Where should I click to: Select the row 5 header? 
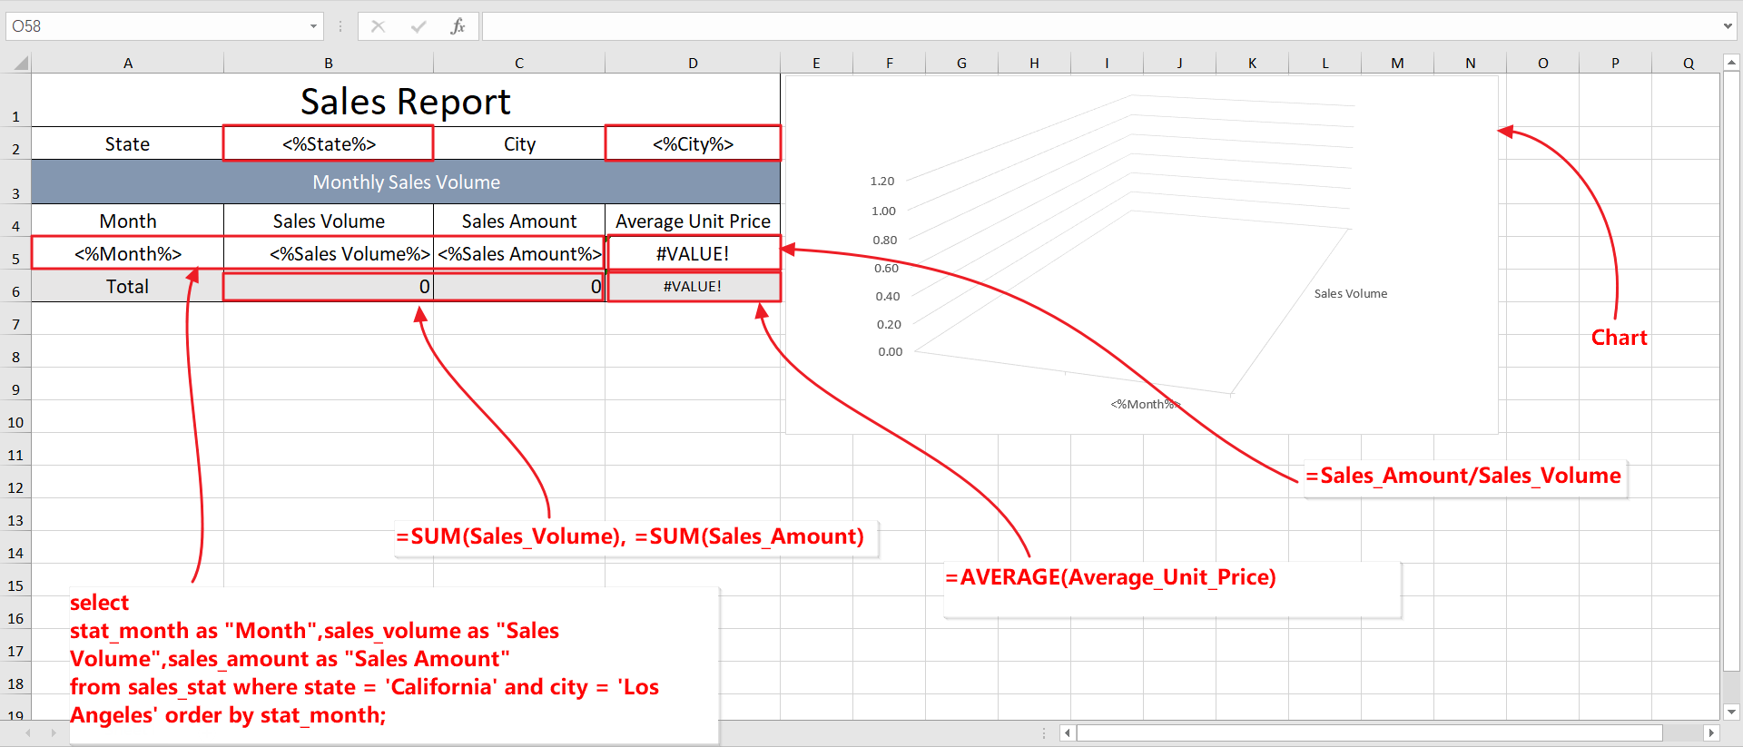(x=15, y=259)
